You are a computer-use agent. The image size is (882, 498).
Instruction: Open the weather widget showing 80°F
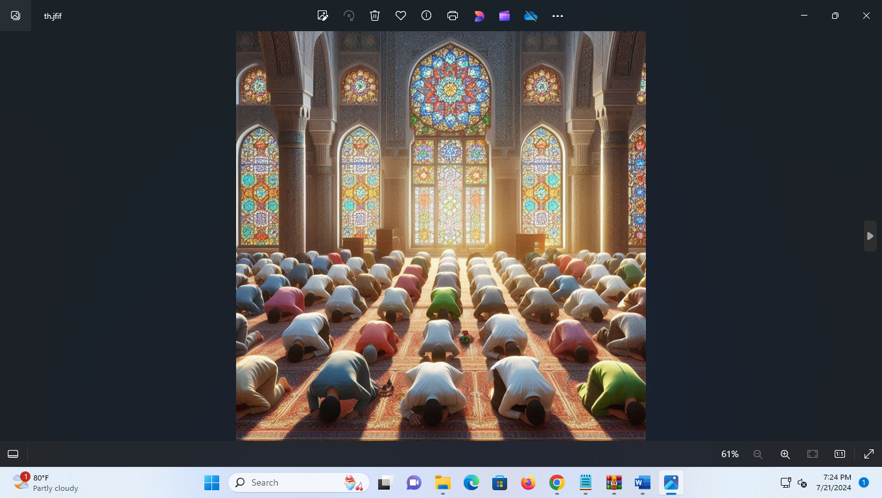(45, 482)
